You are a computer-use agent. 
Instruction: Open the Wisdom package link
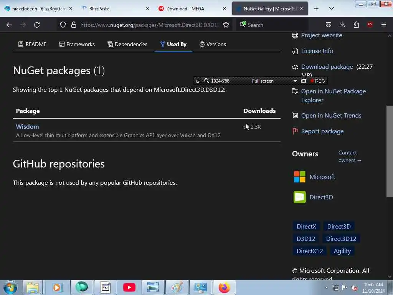pos(27,127)
